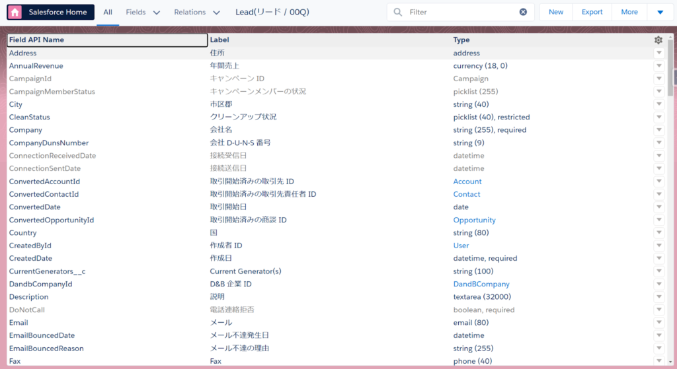The height and width of the screenshot is (369, 677).
Task: Open row actions arrow for CampaignId
Action: point(659,79)
